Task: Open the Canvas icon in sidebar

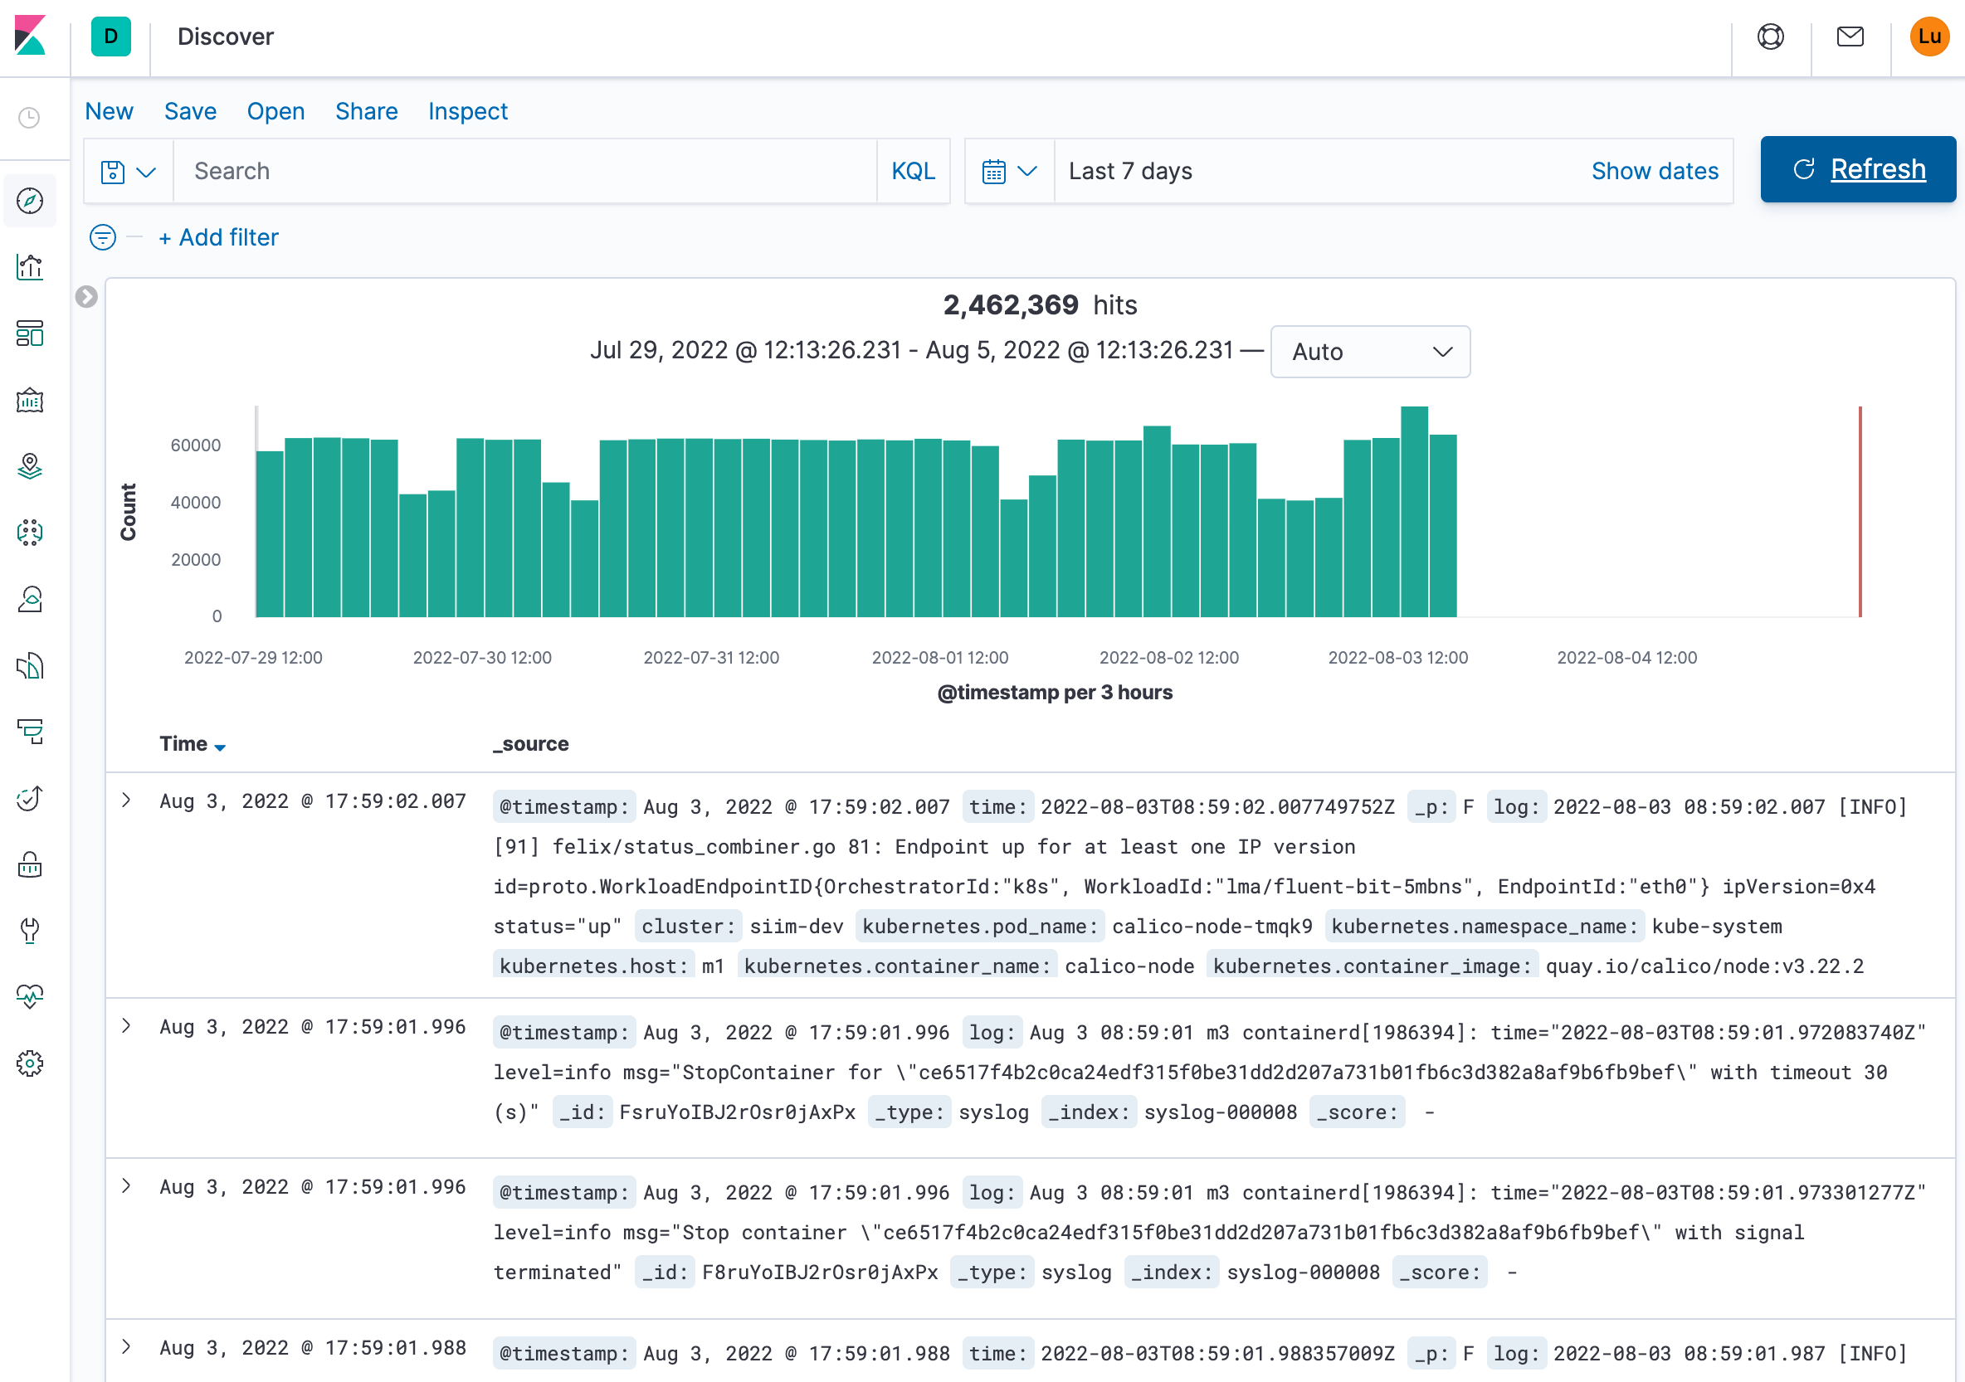Action: (29, 401)
